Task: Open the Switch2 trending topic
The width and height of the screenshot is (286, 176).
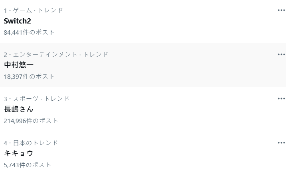Action: 18,21
